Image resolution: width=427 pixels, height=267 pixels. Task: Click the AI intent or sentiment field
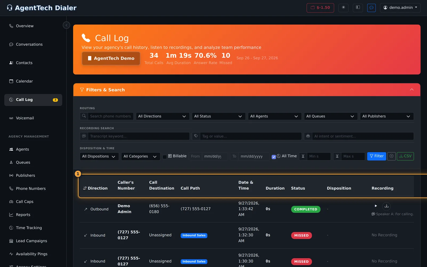point(363,136)
